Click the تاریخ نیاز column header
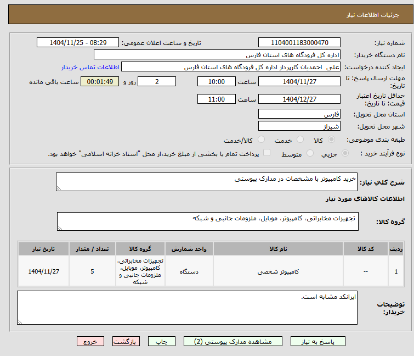The width and height of the screenshot is (414, 356). (43, 249)
